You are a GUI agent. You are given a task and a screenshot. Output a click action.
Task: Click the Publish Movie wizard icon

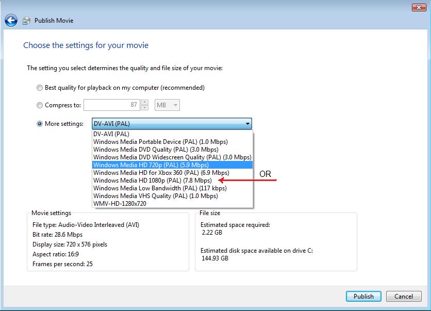point(26,21)
